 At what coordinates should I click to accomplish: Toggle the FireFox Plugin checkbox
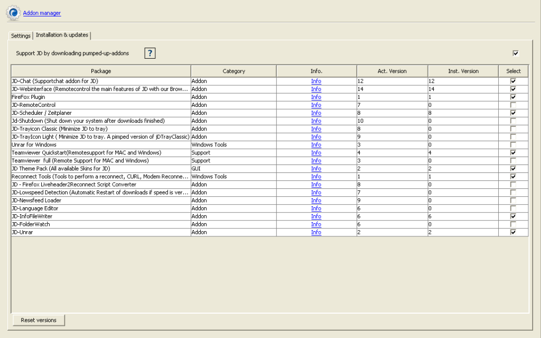[x=513, y=97]
